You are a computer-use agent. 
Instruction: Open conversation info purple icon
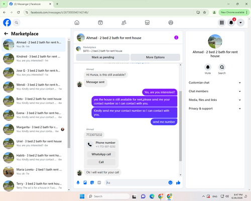tap(176, 38)
